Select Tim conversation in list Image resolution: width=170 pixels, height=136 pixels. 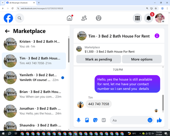point(34,61)
